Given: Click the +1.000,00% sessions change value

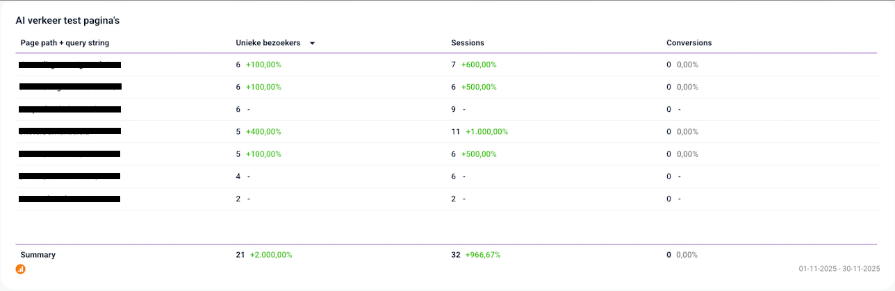Looking at the screenshot, I should pos(487,131).
